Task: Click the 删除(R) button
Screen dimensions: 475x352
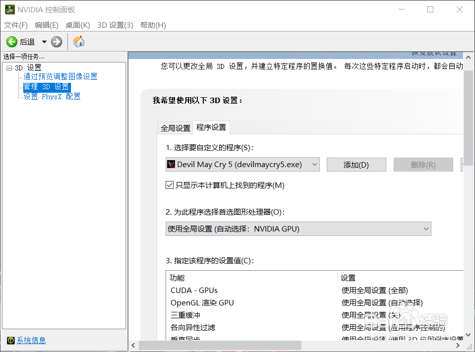Action: click(423, 165)
